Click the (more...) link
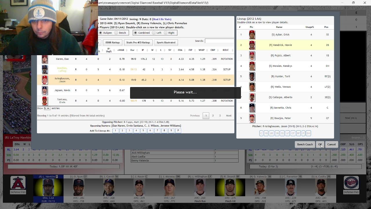Image resolution: width=371 pixels, height=209 pixels. [x=358, y=138]
